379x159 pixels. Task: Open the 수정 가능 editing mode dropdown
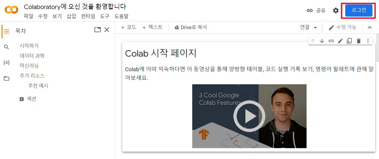click(343, 27)
